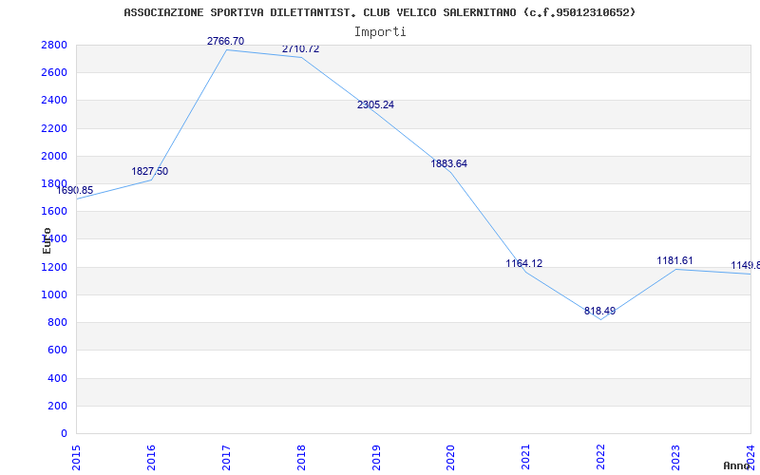The width and height of the screenshot is (760, 475).
Task: Select the 600 y-axis tick label
Action: click(58, 351)
